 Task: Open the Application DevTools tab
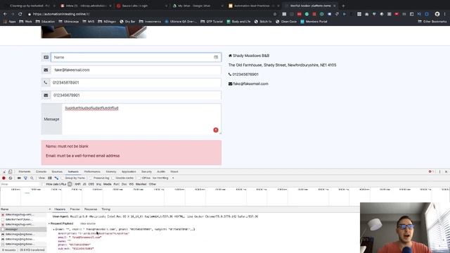(129, 171)
